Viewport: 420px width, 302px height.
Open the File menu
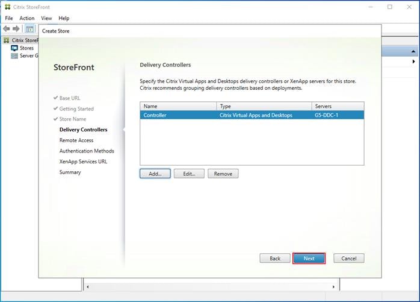click(9, 18)
